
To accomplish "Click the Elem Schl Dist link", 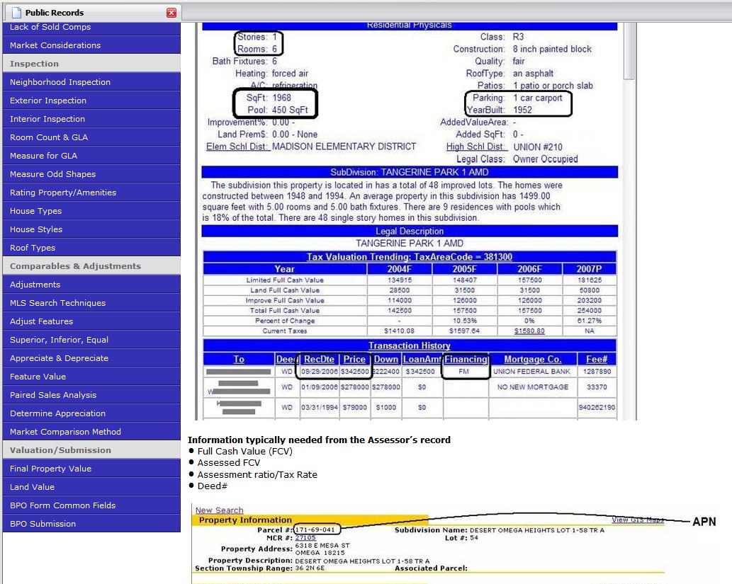I will coord(237,147).
